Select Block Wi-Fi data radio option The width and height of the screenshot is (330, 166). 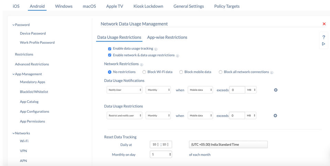[144, 72]
